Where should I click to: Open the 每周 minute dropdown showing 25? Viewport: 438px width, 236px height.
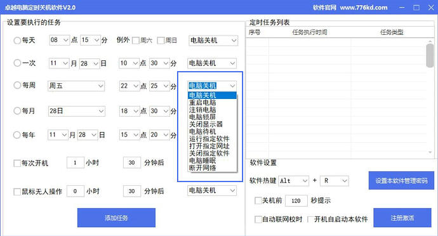159,86
